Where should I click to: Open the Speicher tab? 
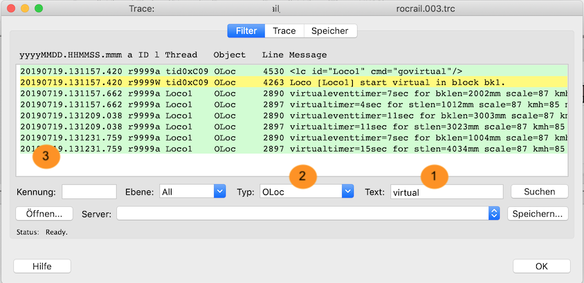click(x=330, y=31)
